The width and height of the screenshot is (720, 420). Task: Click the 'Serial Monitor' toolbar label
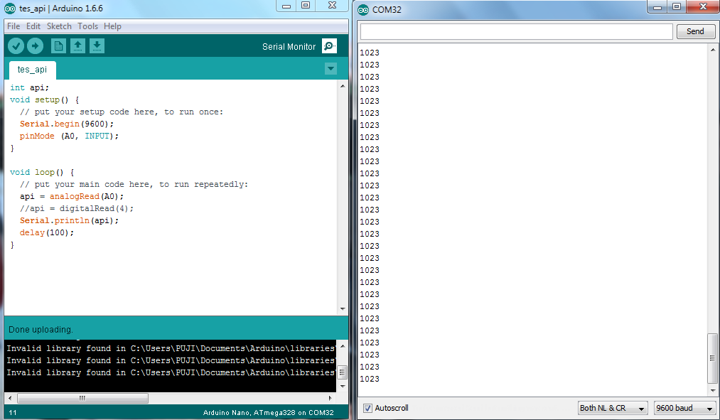click(289, 47)
